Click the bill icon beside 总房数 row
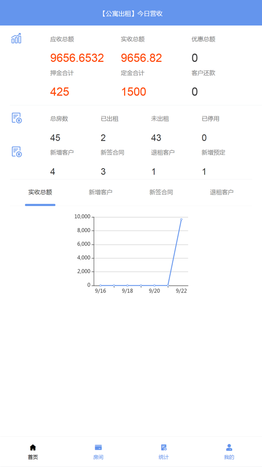 17,118
